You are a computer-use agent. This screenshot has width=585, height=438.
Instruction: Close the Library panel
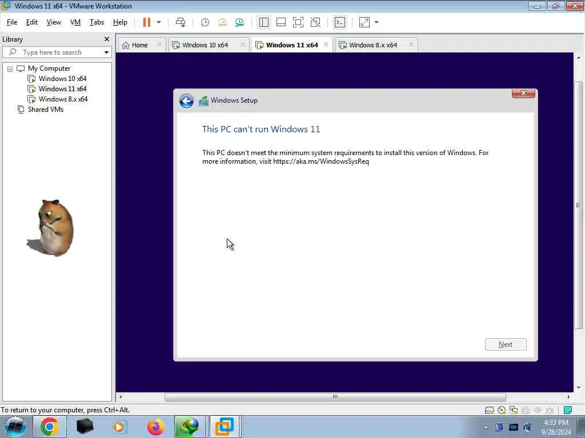pyautogui.click(x=107, y=39)
